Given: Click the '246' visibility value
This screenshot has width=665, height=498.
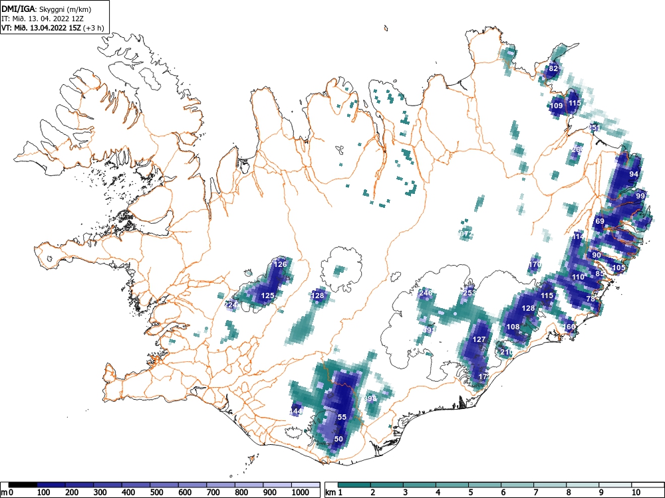Looking at the screenshot, I should pyautogui.click(x=426, y=293).
